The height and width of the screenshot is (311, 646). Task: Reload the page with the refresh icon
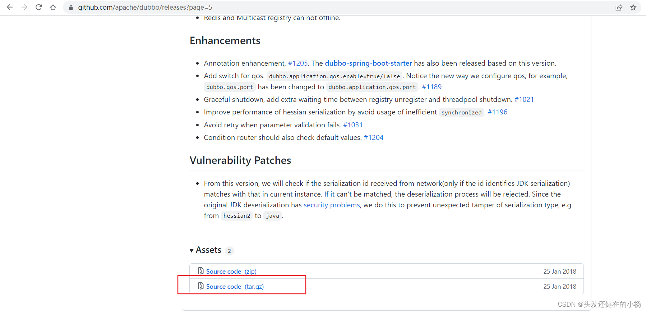[x=39, y=7]
